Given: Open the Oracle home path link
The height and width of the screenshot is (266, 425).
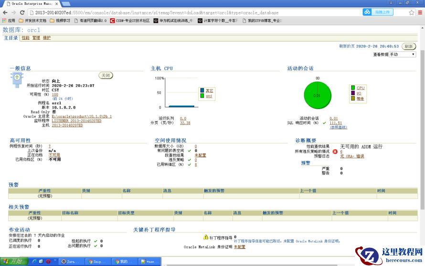Looking at the screenshot, I should [x=82, y=116].
